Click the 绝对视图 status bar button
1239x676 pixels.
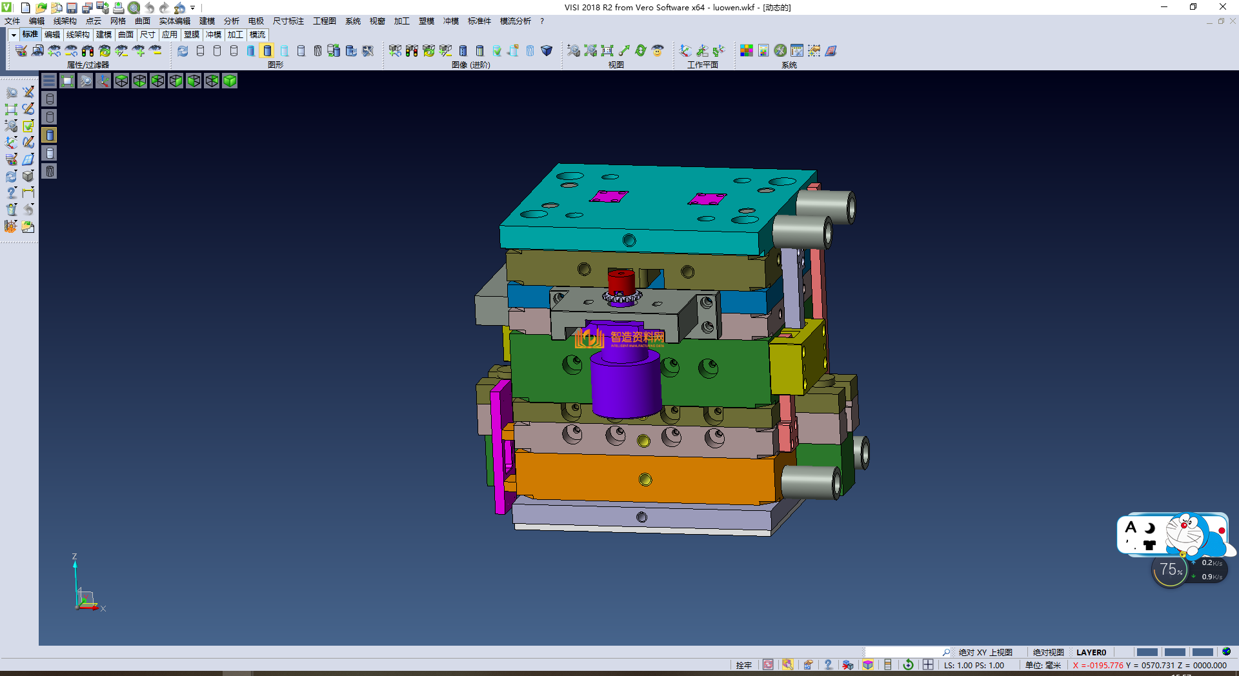coord(1048,652)
